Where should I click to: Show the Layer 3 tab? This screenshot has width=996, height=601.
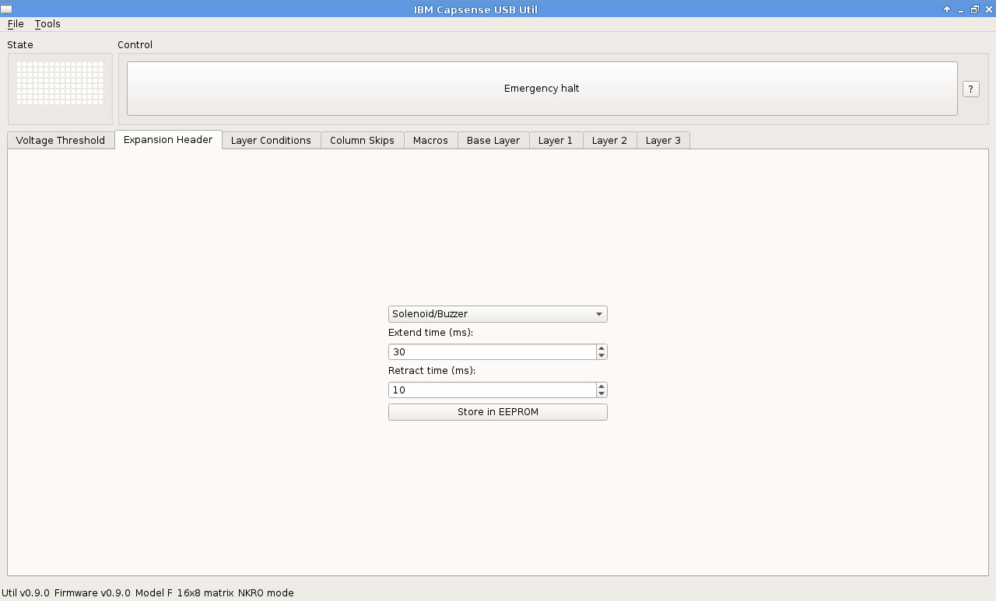tap(663, 141)
